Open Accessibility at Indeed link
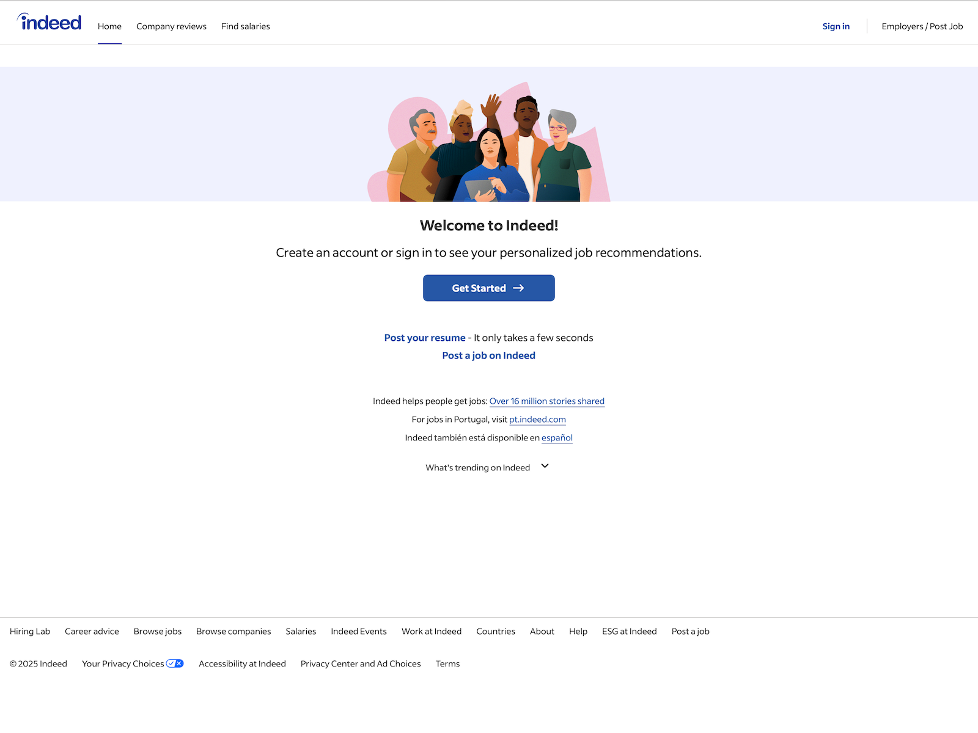 coord(242,664)
